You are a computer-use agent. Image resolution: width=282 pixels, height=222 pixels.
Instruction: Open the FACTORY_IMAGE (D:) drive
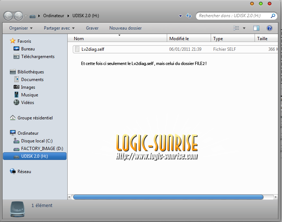[42, 149]
